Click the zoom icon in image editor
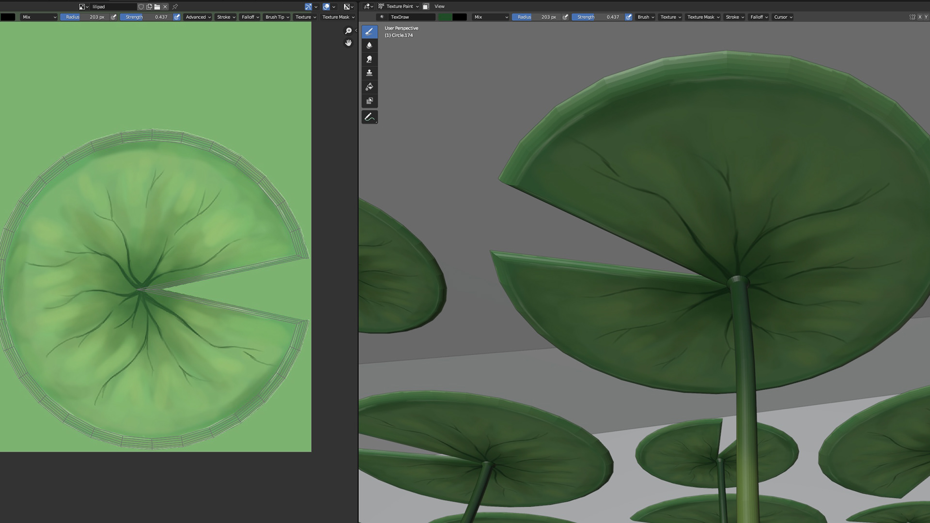The image size is (930, 523). (x=348, y=31)
